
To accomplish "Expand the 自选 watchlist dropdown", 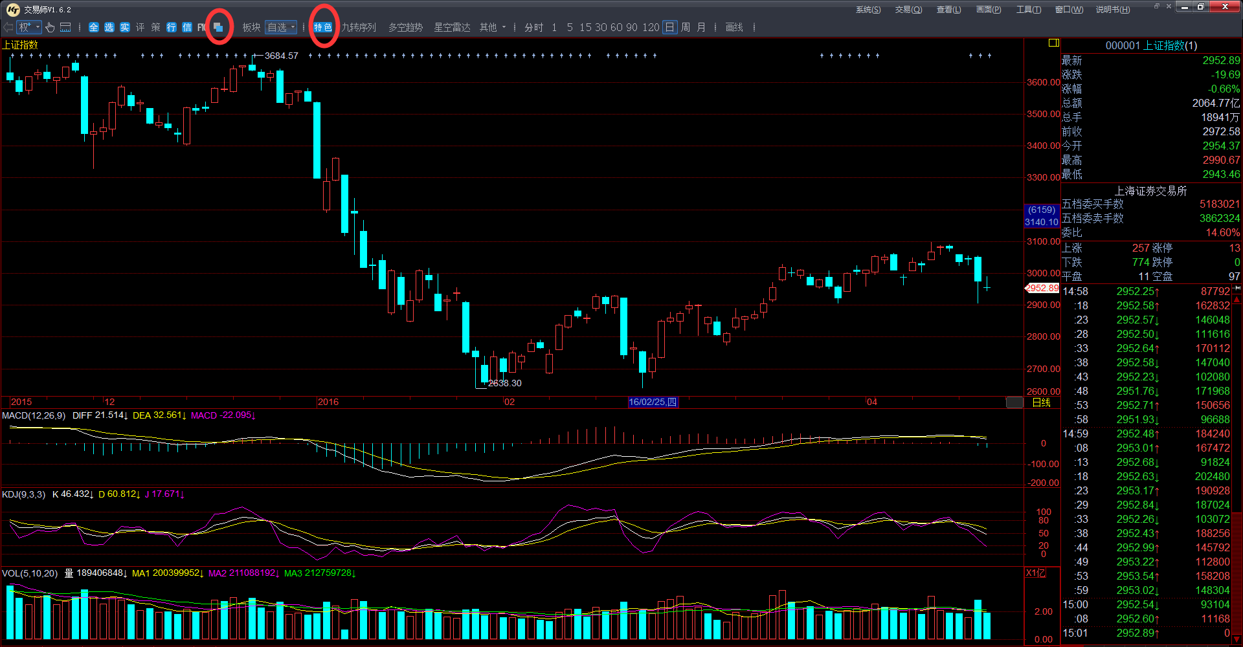I will coord(282,27).
